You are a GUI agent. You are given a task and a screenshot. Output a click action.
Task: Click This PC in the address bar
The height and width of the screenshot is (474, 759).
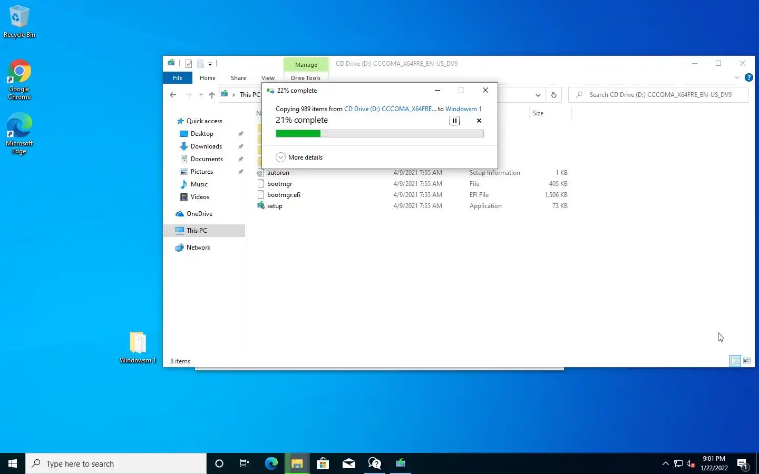(250, 95)
